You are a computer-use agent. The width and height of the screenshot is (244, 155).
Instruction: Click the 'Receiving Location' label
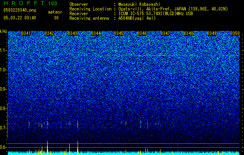pyautogui.click(x=90, y=9)
